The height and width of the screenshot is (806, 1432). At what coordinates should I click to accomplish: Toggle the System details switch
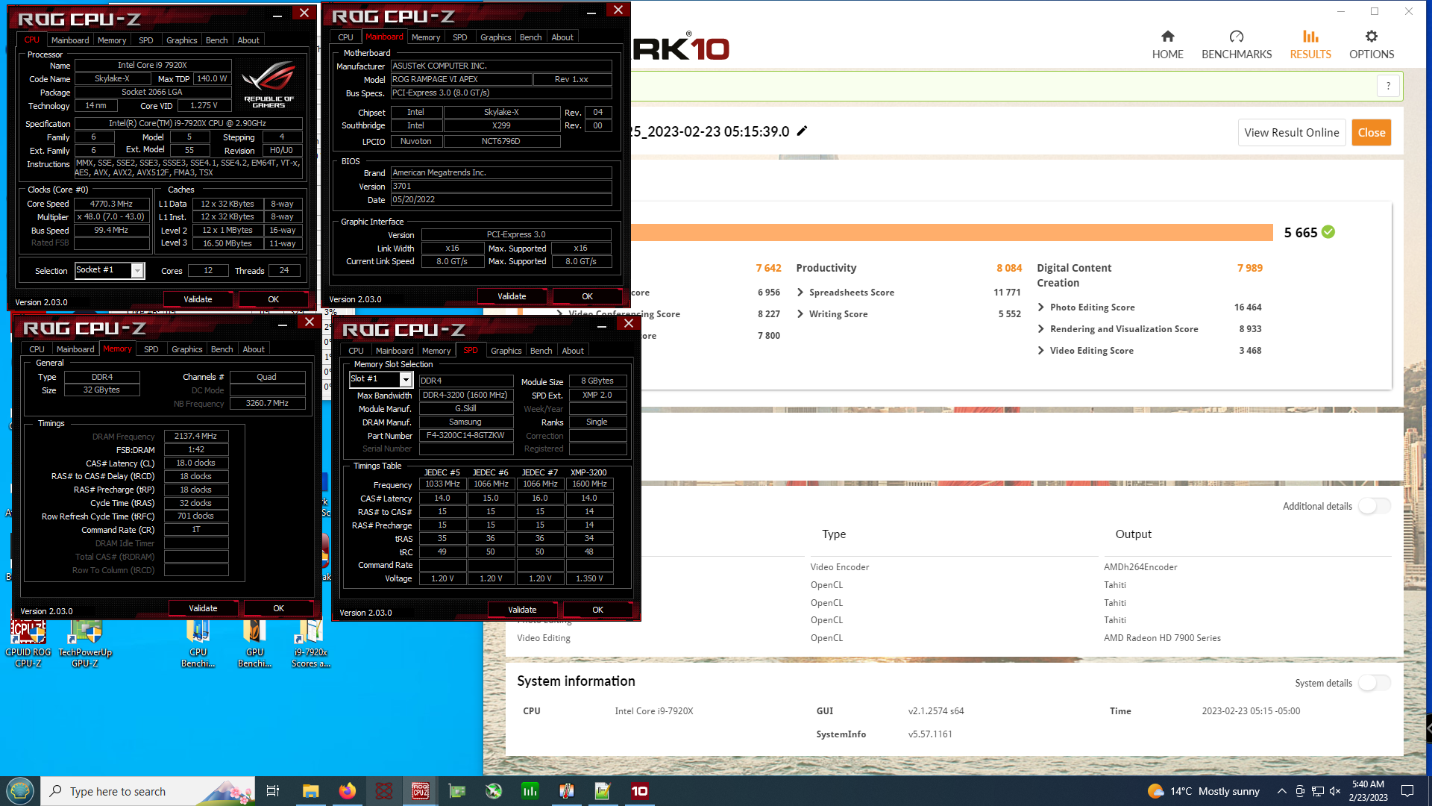pyautogui.click(x=1375, y=683)
